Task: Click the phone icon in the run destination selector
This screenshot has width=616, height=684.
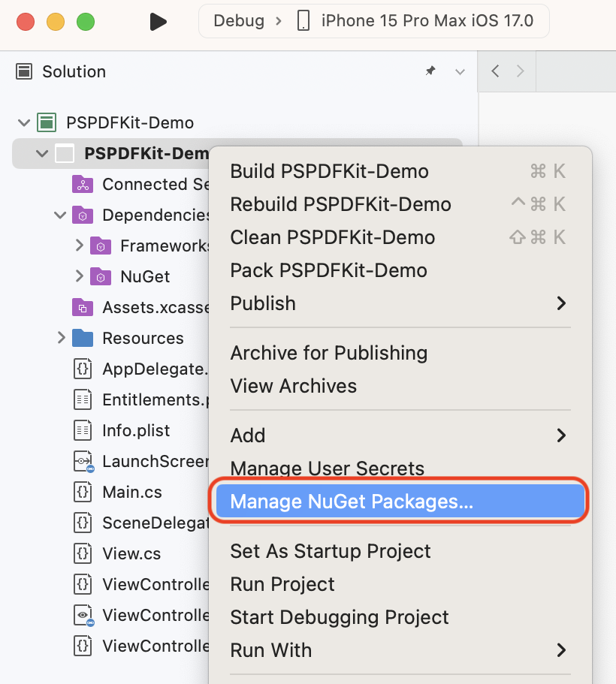Action: point(303,20)
